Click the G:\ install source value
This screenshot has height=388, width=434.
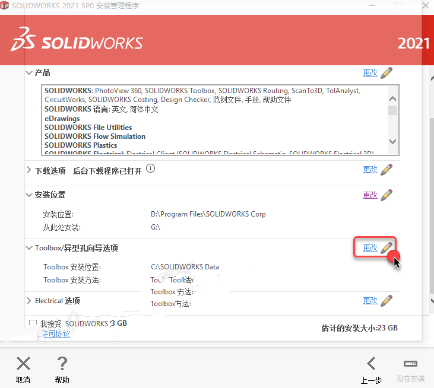click(x=156, y=227)
